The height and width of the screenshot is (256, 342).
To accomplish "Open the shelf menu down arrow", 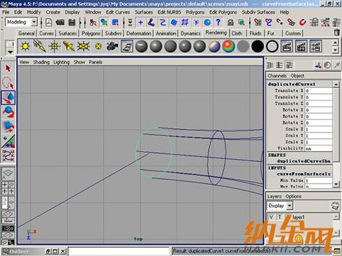I will [x=10, y=52].
